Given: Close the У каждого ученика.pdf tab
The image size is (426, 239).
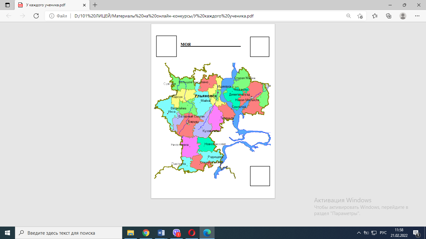Looking at the screenshot, I should [84, 5].
